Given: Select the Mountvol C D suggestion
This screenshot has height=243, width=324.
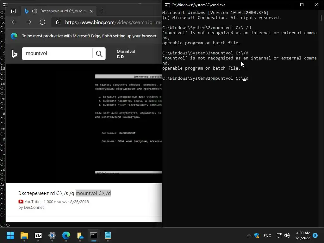Looking at the screenshot, I should [x=126, y=54].
